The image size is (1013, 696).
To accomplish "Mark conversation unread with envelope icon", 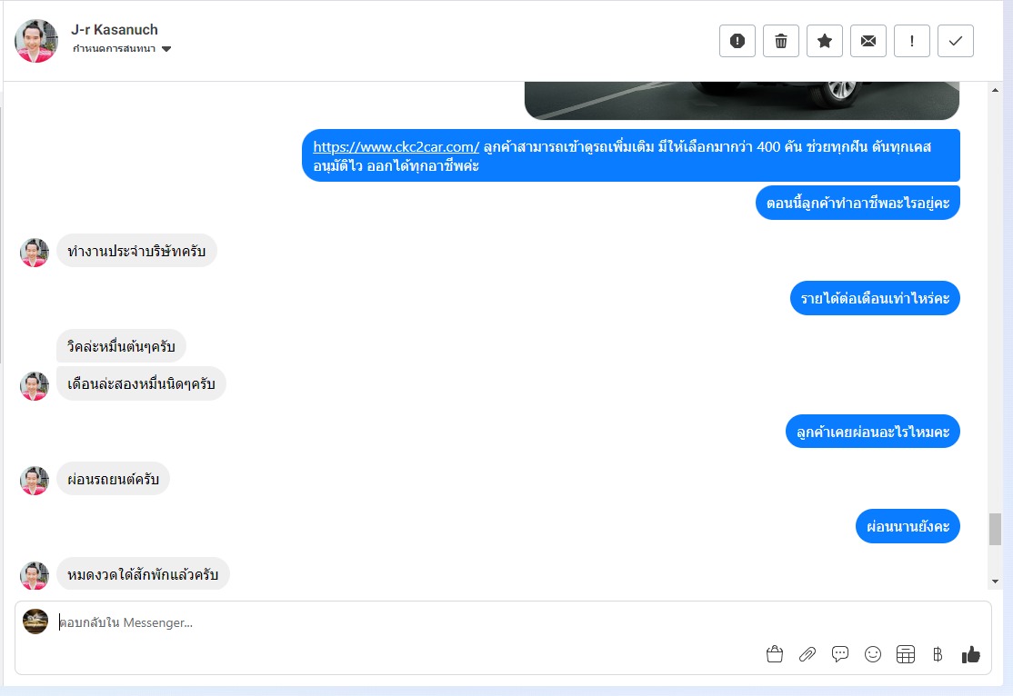I will click(868, 41).
